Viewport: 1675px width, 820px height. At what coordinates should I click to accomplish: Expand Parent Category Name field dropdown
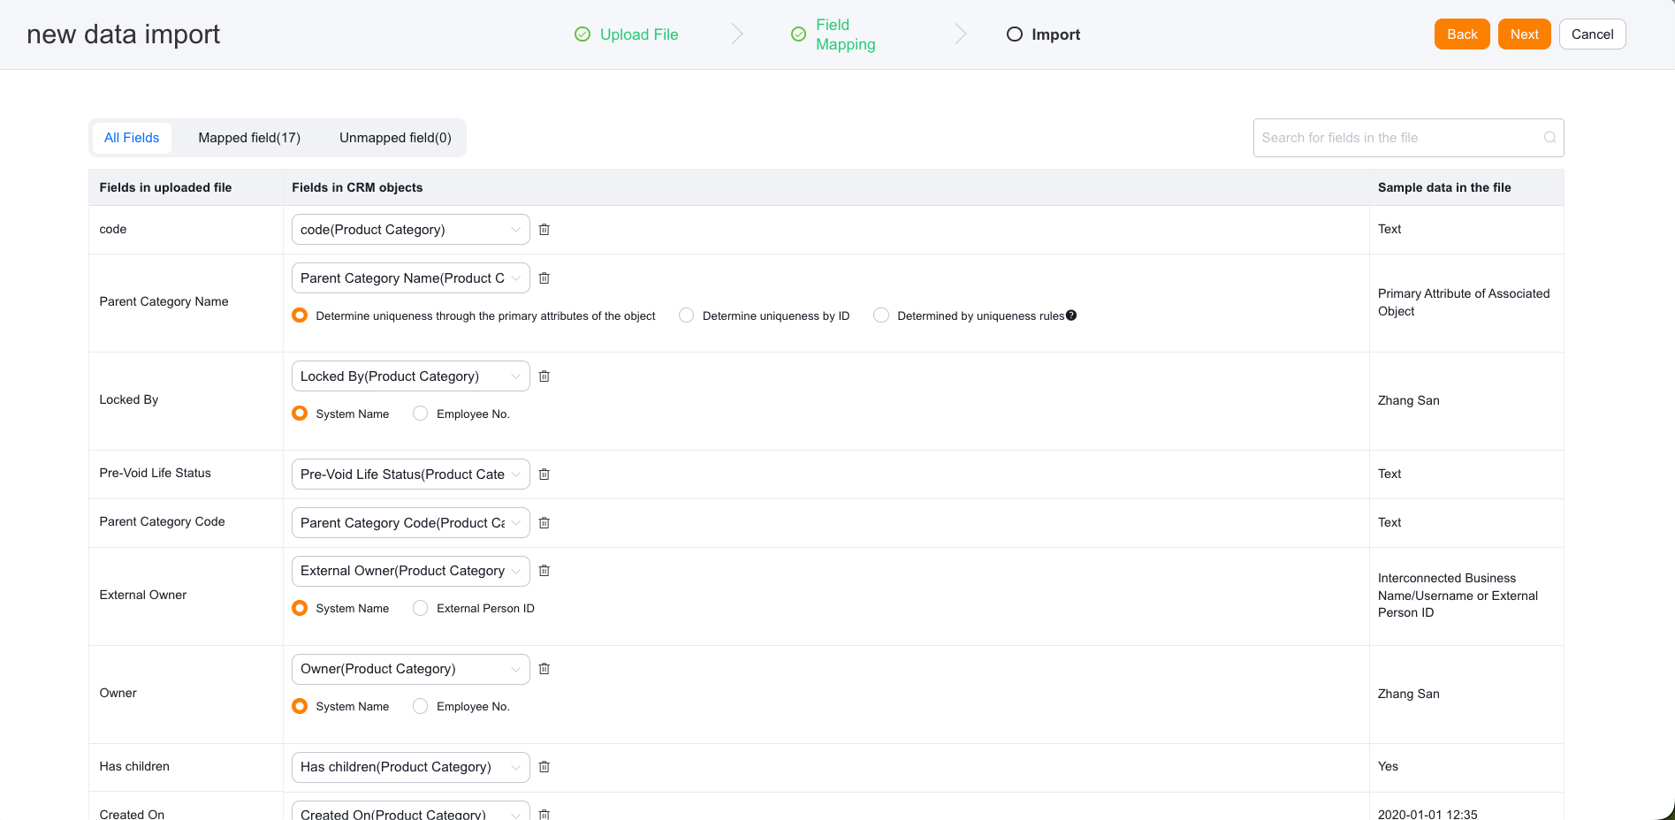410,278
